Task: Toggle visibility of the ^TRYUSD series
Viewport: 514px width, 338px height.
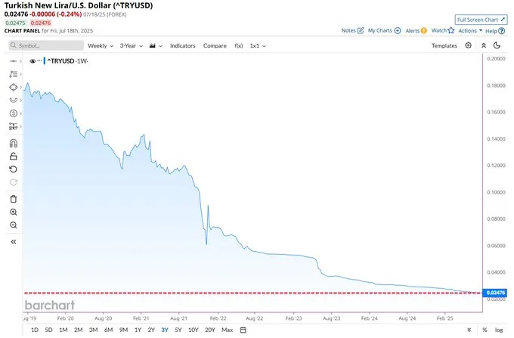Action: [33, 60]
